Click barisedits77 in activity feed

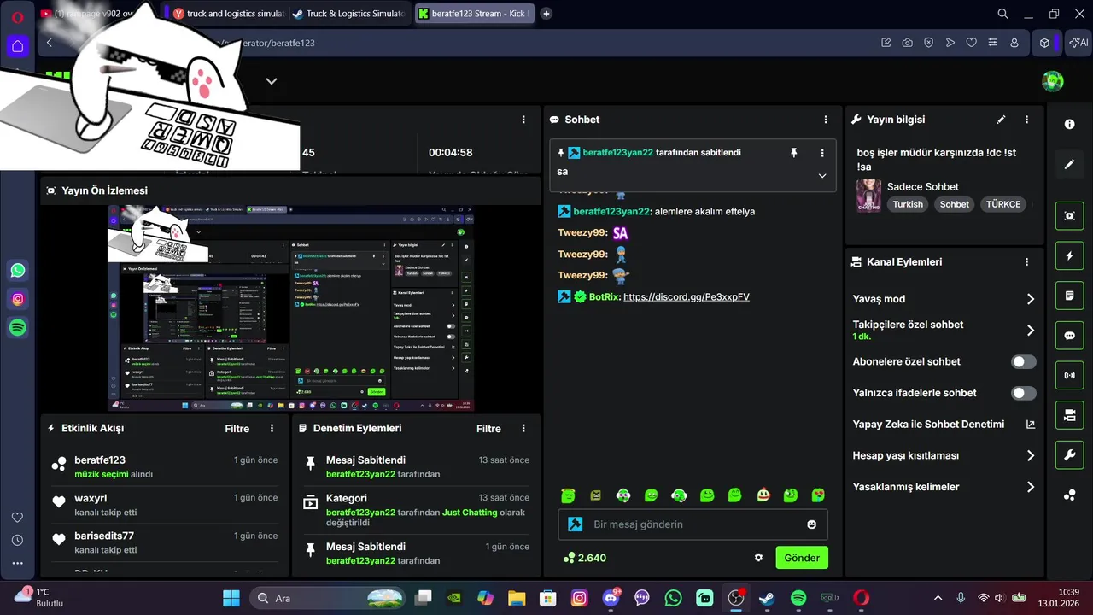tap(104, 536)
